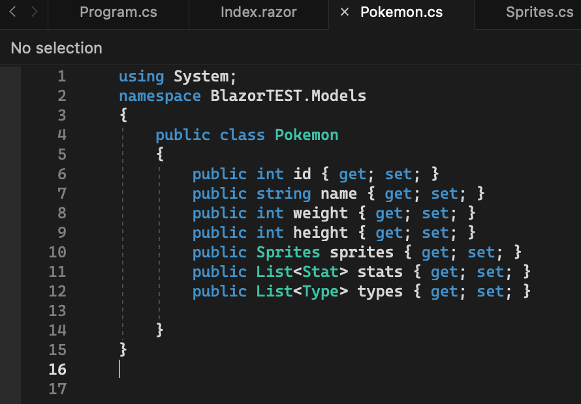Click the 'id' property name

coord(302,174)
